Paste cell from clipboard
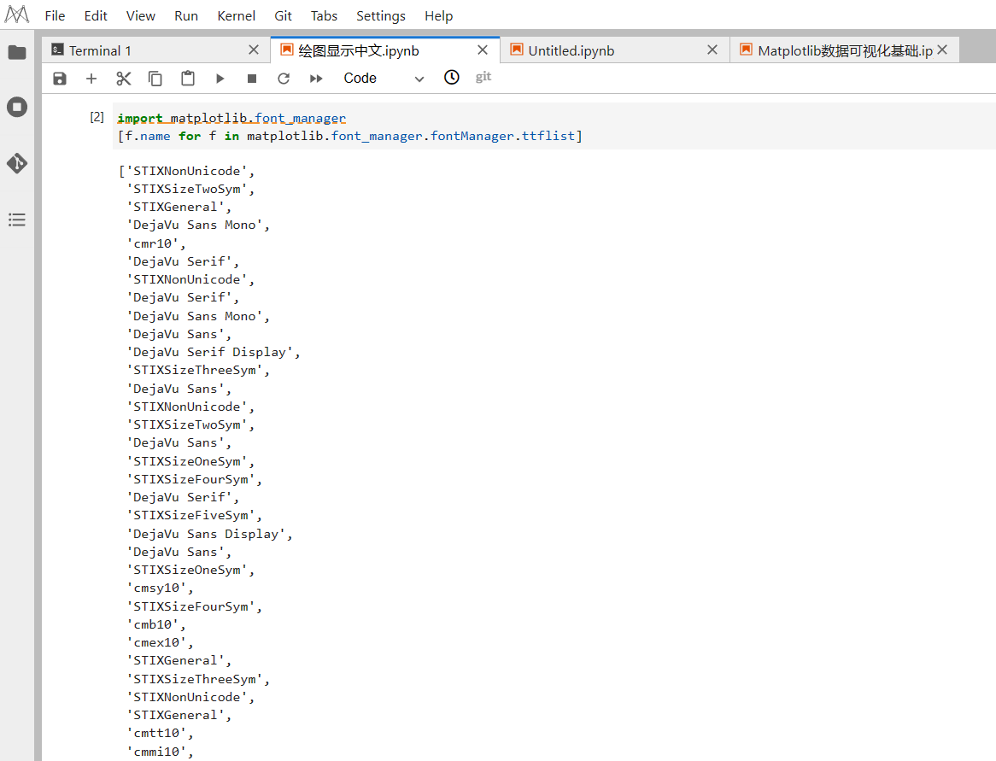 pyautogui.click(x=187, y=78)
